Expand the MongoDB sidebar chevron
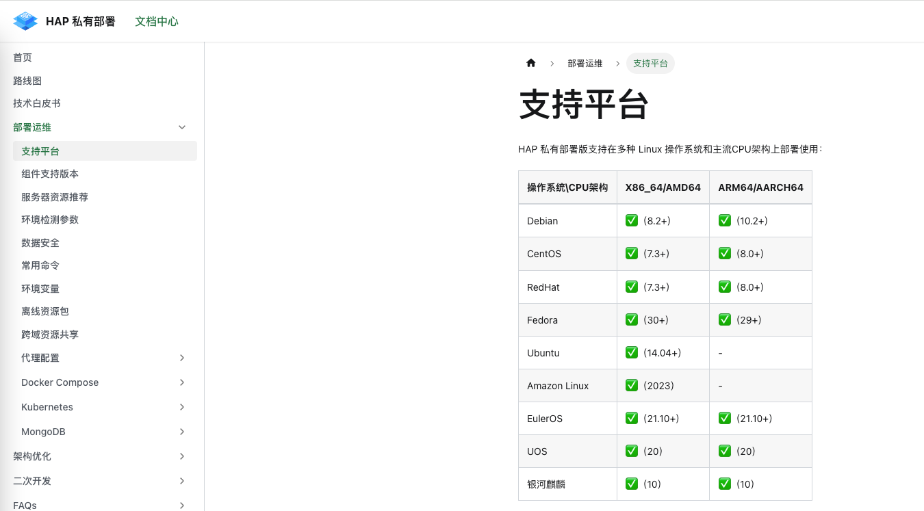Screen dimensions: 924x511 coord(182,432)
